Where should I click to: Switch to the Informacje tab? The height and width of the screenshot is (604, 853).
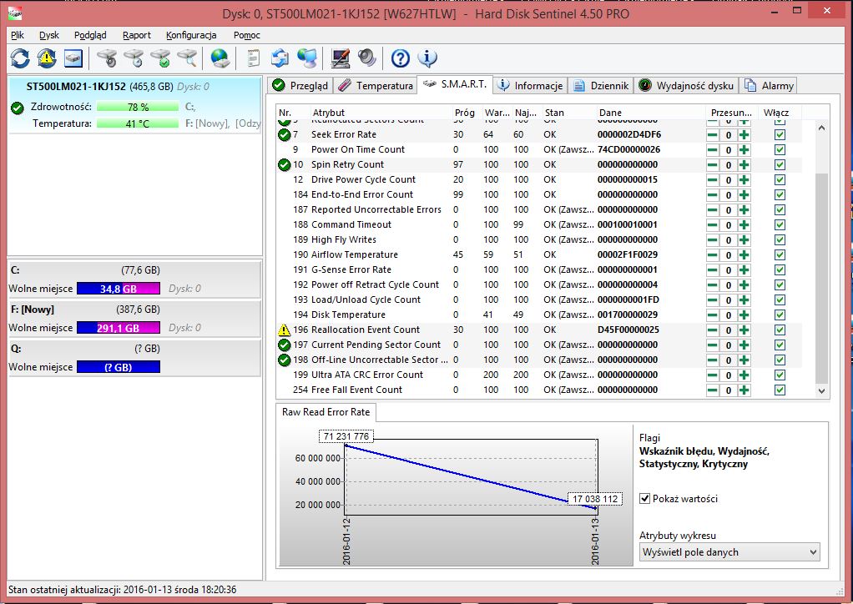tap(530, 86)
